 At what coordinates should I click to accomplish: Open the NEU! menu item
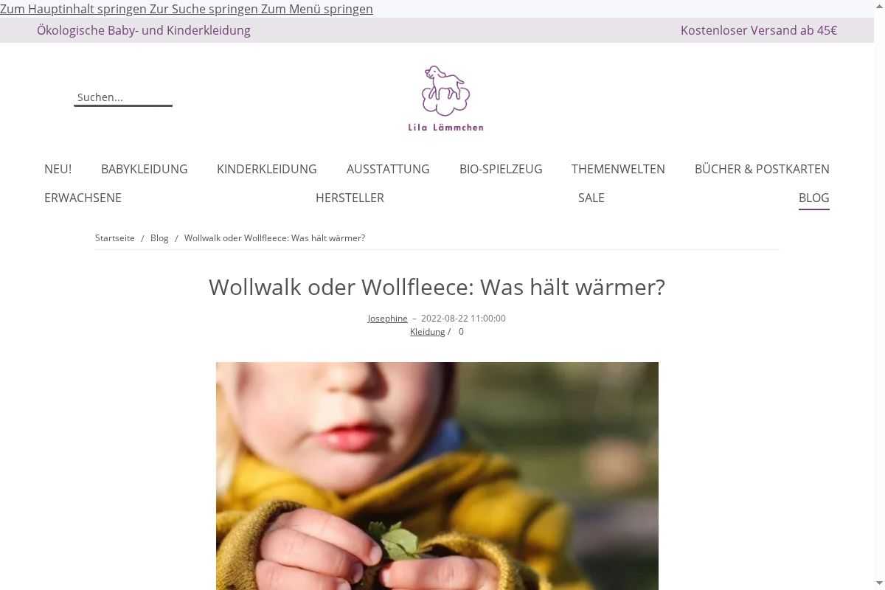[x=58, y=169]
